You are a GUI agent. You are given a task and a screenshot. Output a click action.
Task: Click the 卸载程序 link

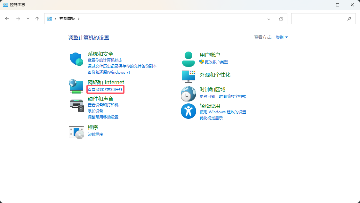click(x=95, y=134)
